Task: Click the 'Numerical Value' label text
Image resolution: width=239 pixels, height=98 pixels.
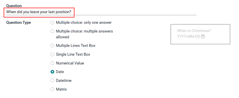Action: point(70,63)
